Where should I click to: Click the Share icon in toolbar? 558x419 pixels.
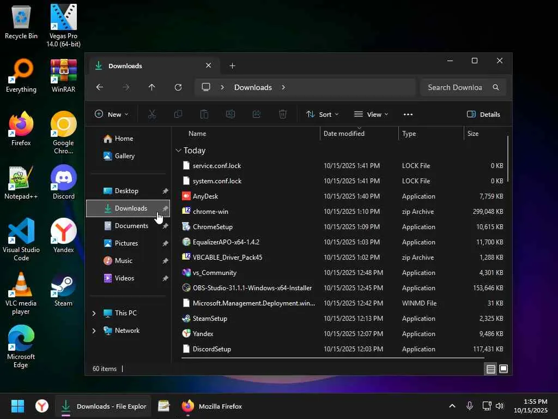pos(257,115)
